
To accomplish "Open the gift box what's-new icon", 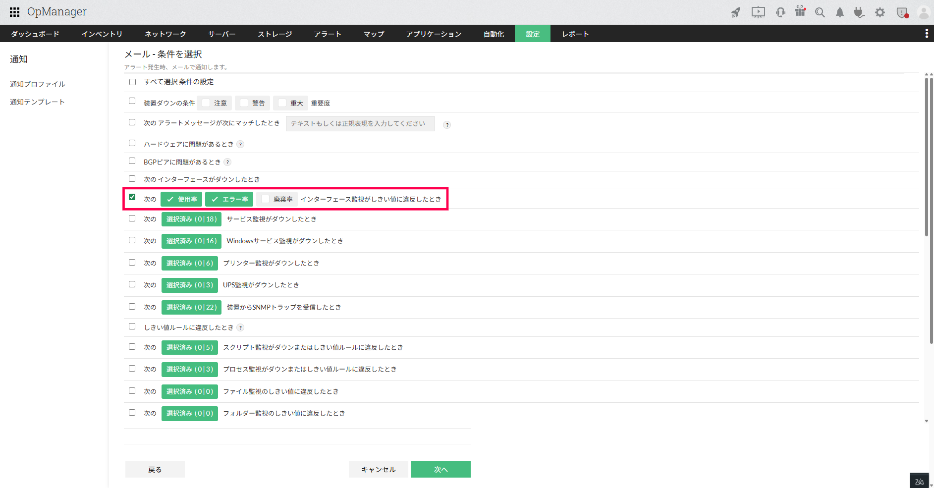I will click(800, 11).
